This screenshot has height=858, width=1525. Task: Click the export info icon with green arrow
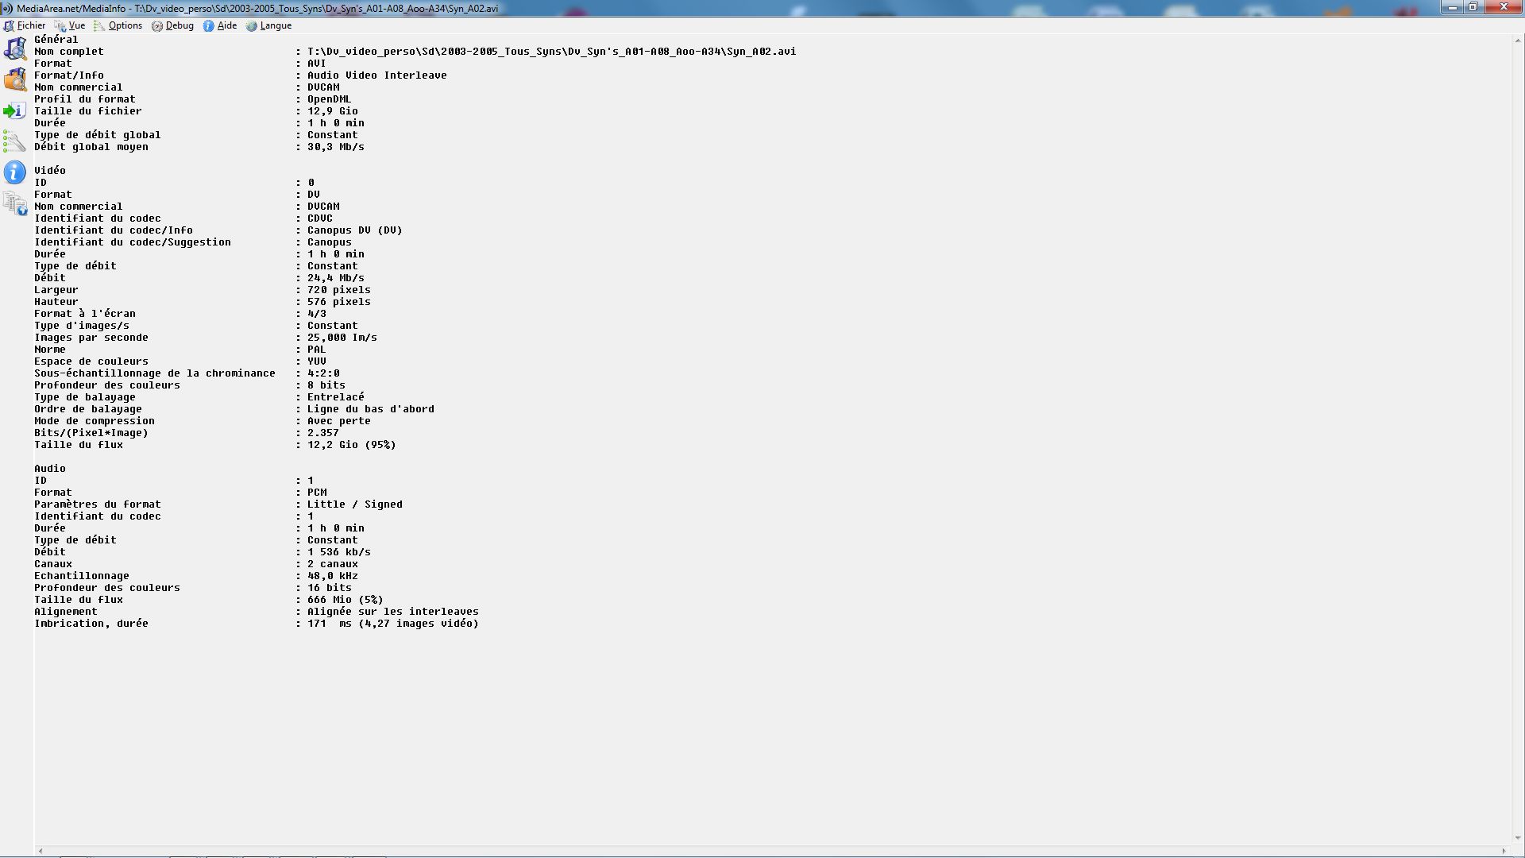15,110
